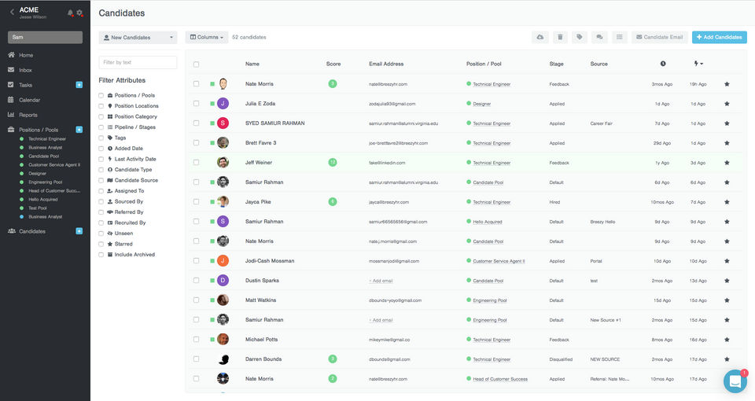755x401 pixels.
Task: Click the tag icon in toolbar
Action: coord(580,37)
